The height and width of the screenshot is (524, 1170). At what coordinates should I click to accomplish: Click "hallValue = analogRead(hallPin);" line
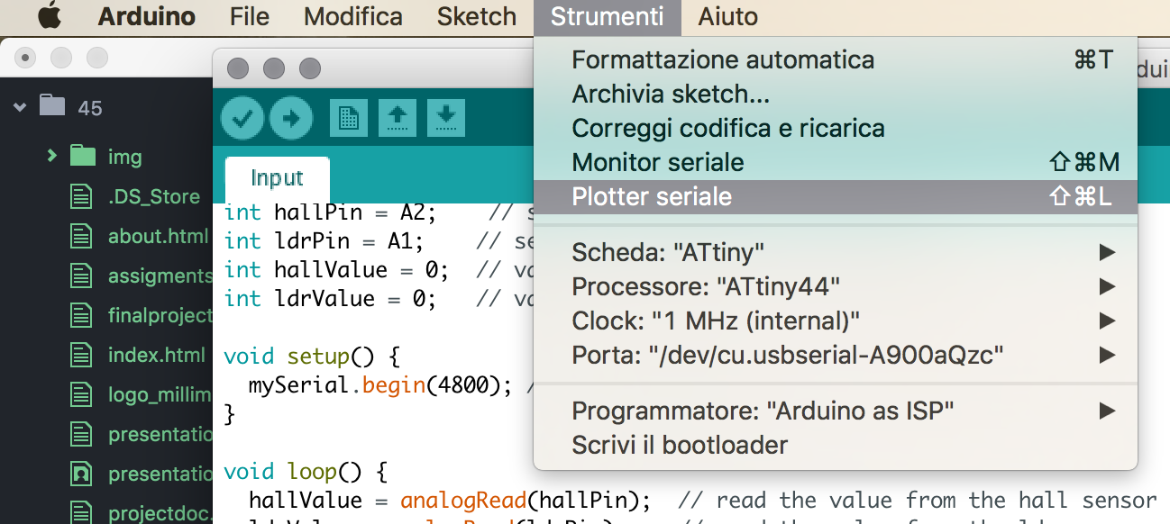pos(450,500)
